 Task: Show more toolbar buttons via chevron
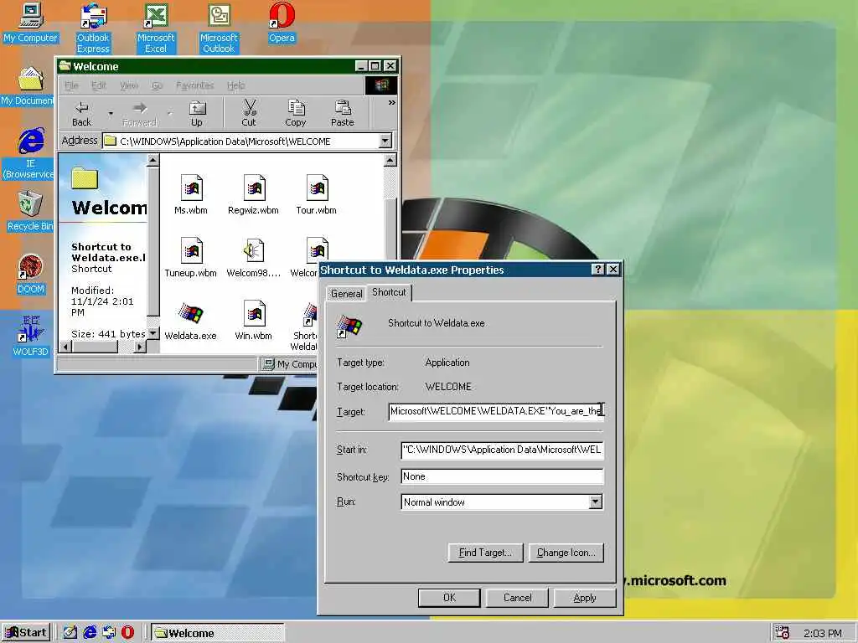coord(392,103)
